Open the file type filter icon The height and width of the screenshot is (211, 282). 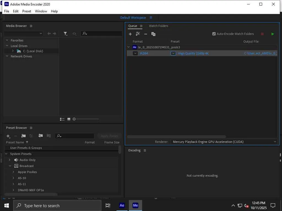pos(66,34)
